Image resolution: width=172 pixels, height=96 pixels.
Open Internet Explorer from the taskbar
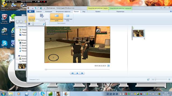pos(35,94)
